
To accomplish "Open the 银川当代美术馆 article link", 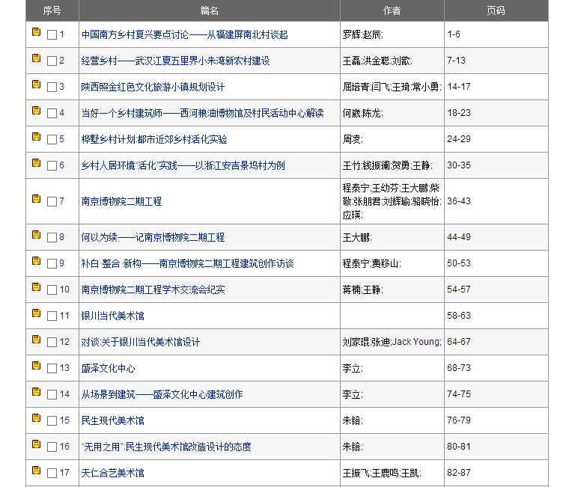I will [x=113, y=316].
